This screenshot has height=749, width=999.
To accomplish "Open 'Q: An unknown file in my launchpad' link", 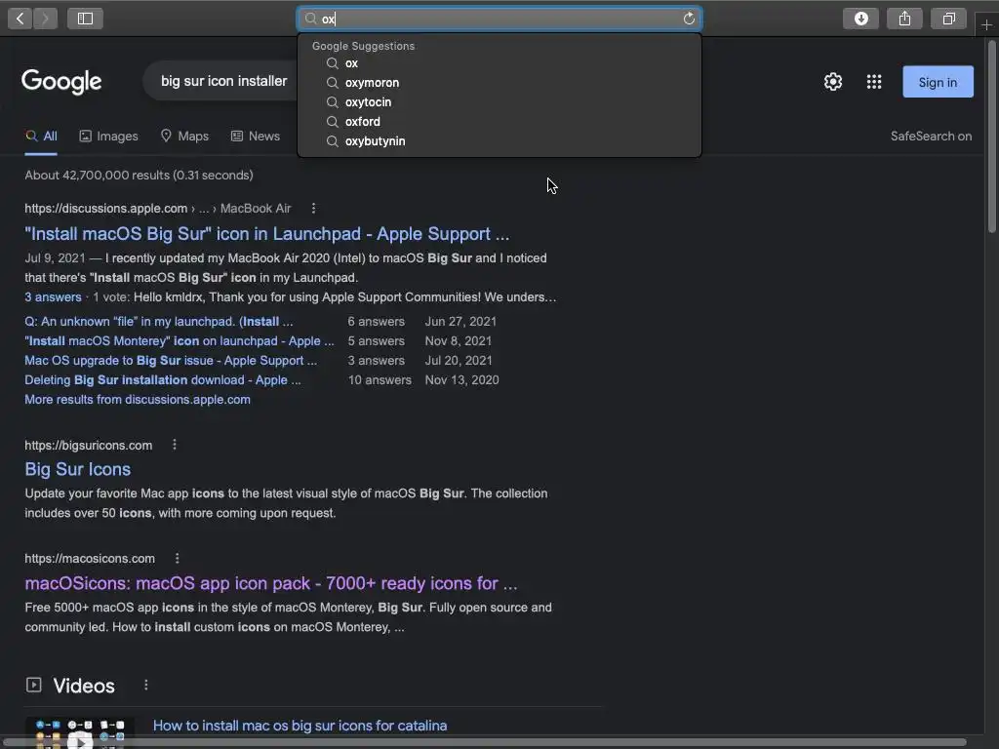I will coord(159,322).
